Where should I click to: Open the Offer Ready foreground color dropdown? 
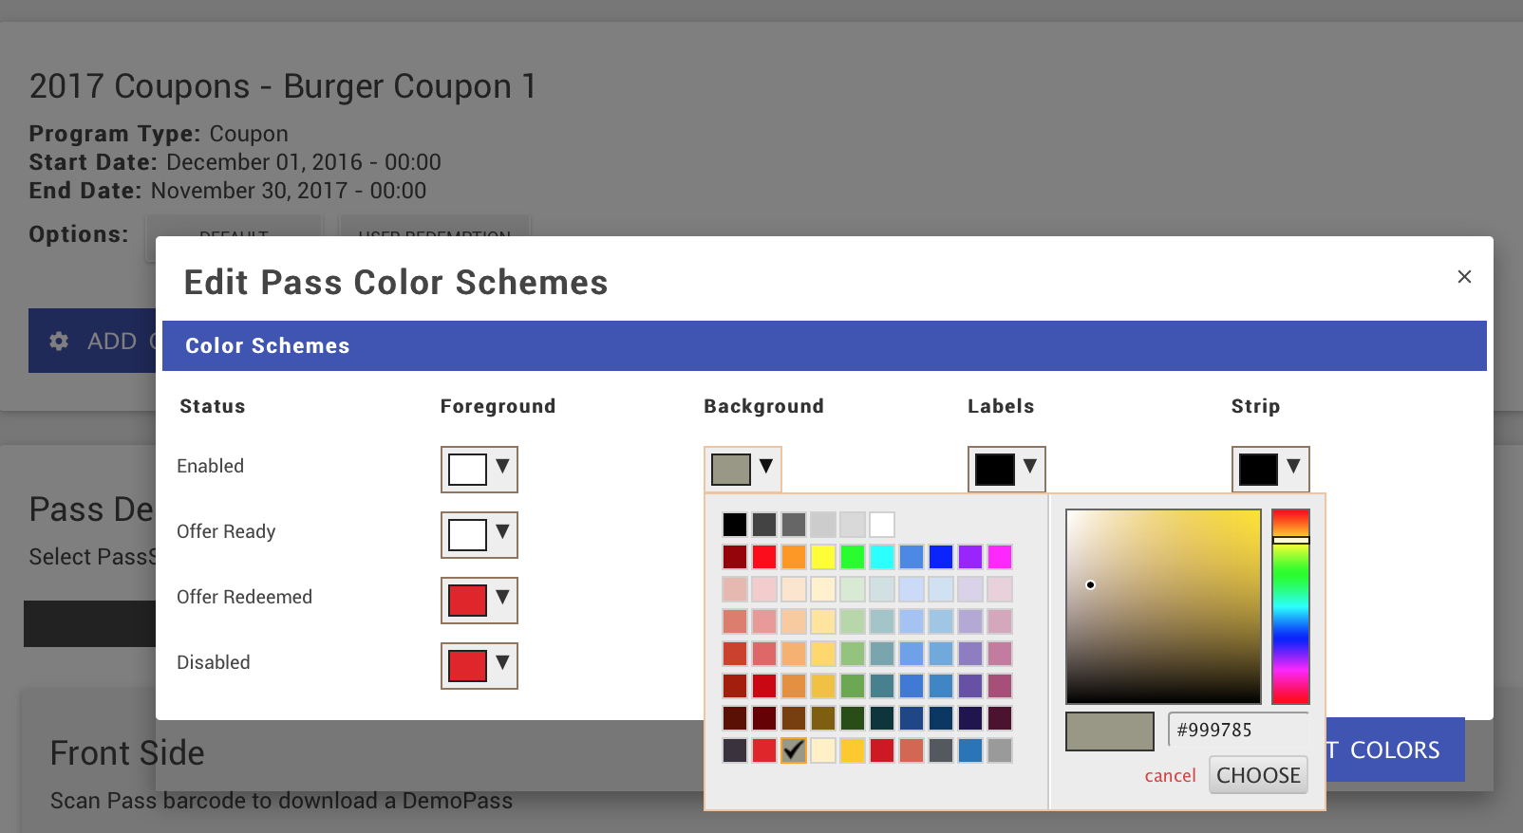click(x=479, y=534)
